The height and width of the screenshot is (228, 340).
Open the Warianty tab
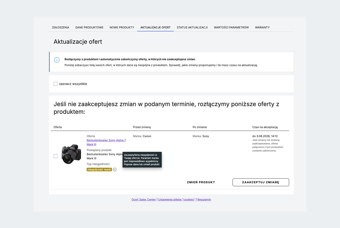[x=262, y=27]
